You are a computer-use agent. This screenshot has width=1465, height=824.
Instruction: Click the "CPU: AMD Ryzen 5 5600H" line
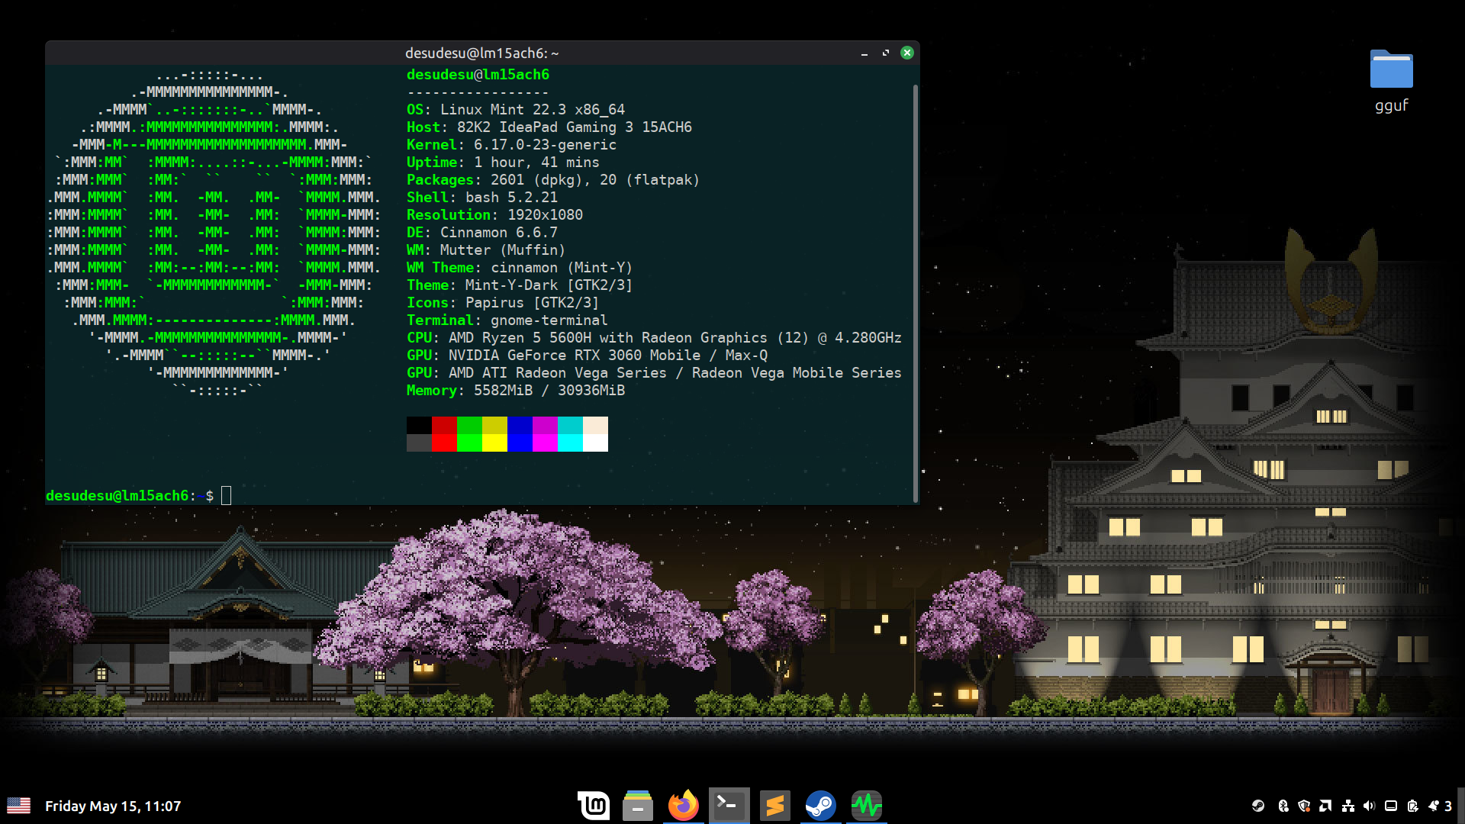click(654, 338)
